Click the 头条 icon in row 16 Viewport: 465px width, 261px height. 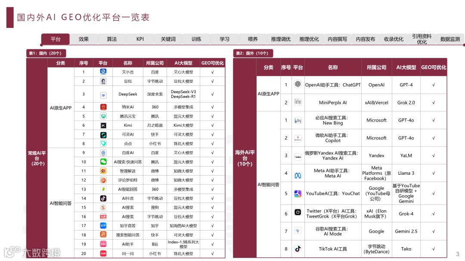(x=103, y=217)
